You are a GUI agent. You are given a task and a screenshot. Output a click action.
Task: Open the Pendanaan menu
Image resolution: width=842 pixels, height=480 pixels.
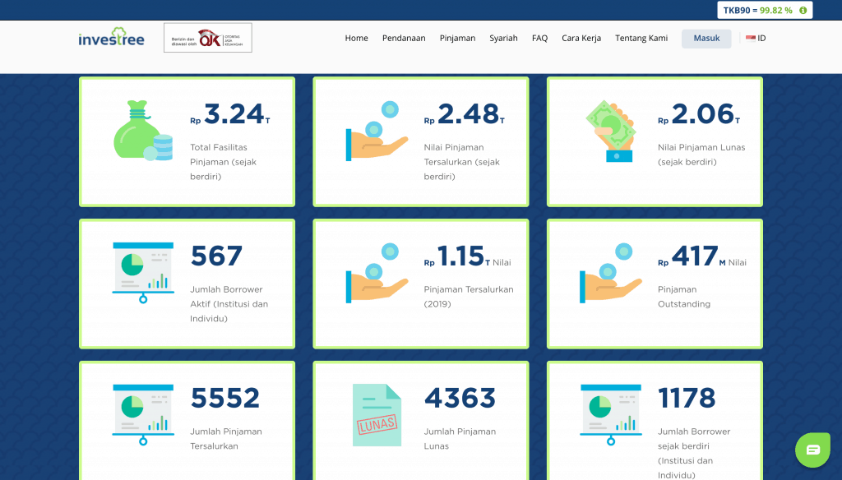coord(404,38)
